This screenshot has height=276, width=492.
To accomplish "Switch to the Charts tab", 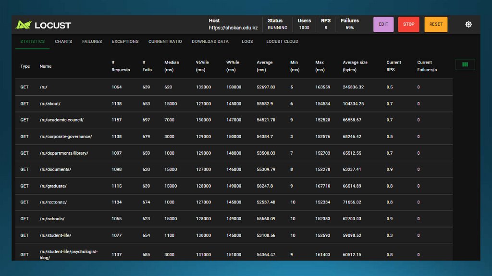I will click(x=63, y=42).
